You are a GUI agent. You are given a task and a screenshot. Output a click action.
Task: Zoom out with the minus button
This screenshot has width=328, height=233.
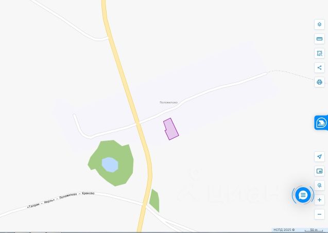pos(319,214)
